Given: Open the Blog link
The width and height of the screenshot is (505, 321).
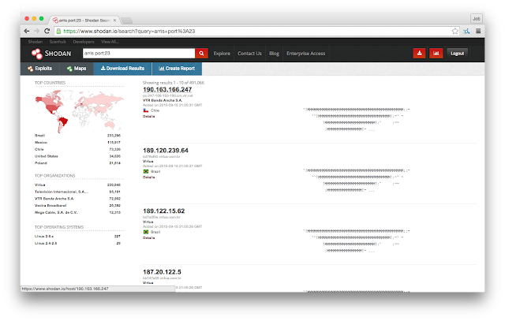Looking at the screenshot, I should click(274, 54).
